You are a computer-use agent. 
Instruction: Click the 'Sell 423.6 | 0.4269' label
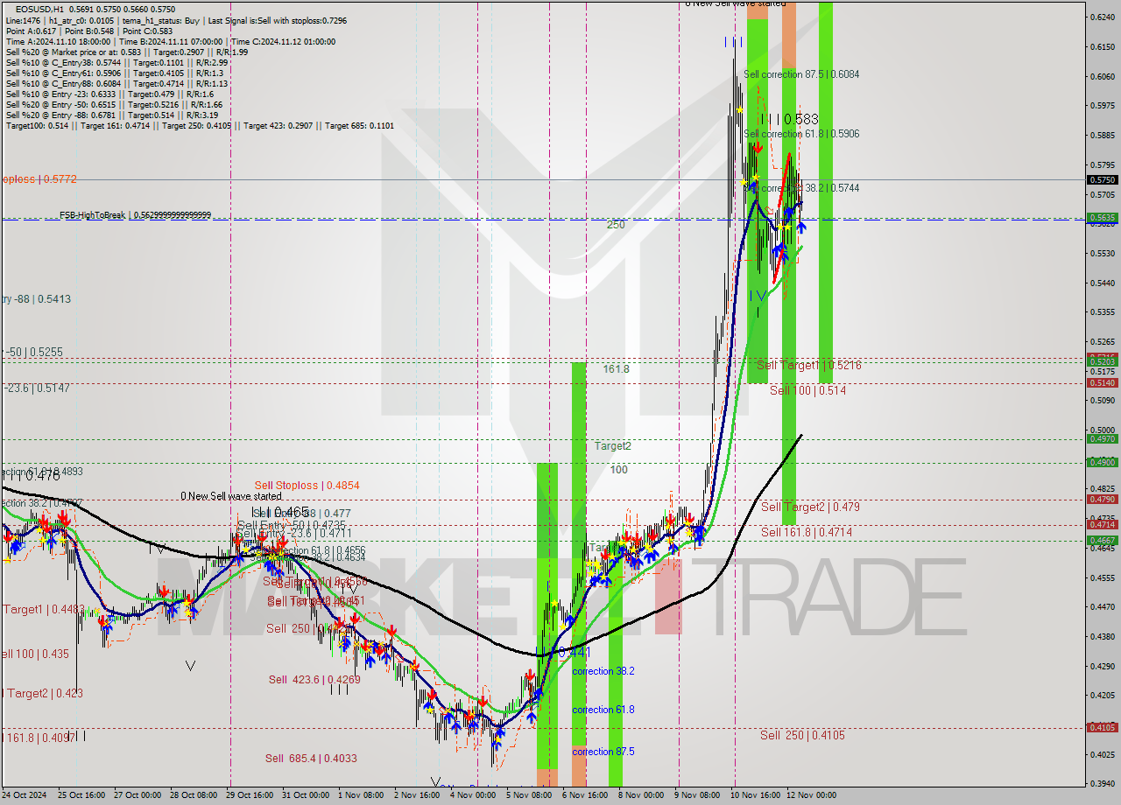click(314, 680)
